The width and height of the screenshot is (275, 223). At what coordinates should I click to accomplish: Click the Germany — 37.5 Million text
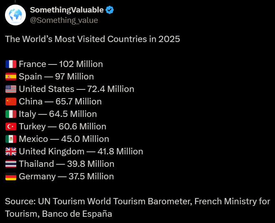tap(66, 176)
